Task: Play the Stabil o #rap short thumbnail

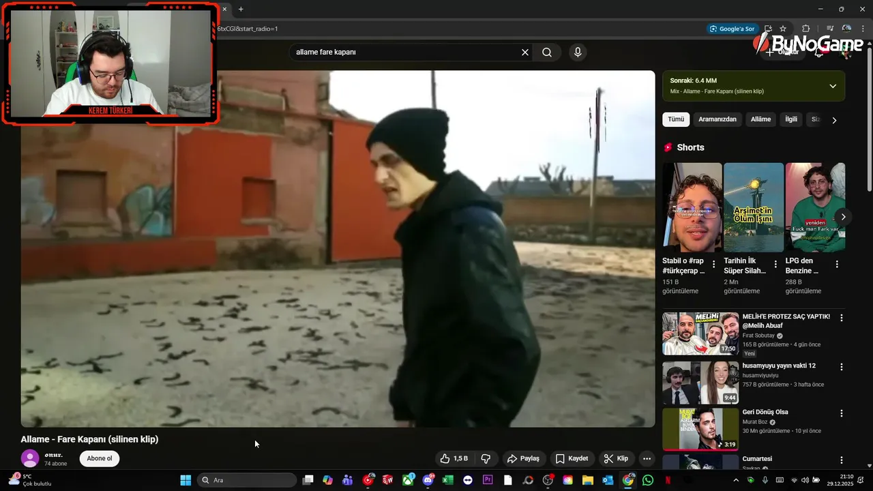Action: click(x=692, y=207)
